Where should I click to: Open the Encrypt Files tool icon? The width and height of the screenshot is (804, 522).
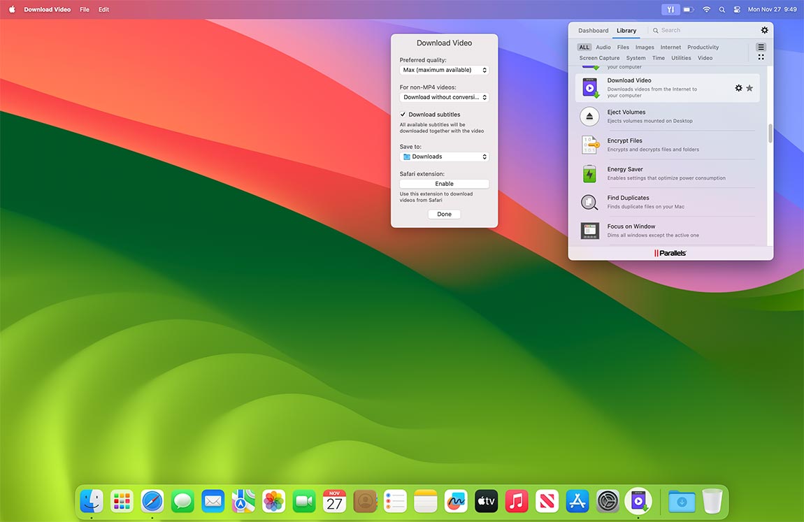[x=589, y=144]
